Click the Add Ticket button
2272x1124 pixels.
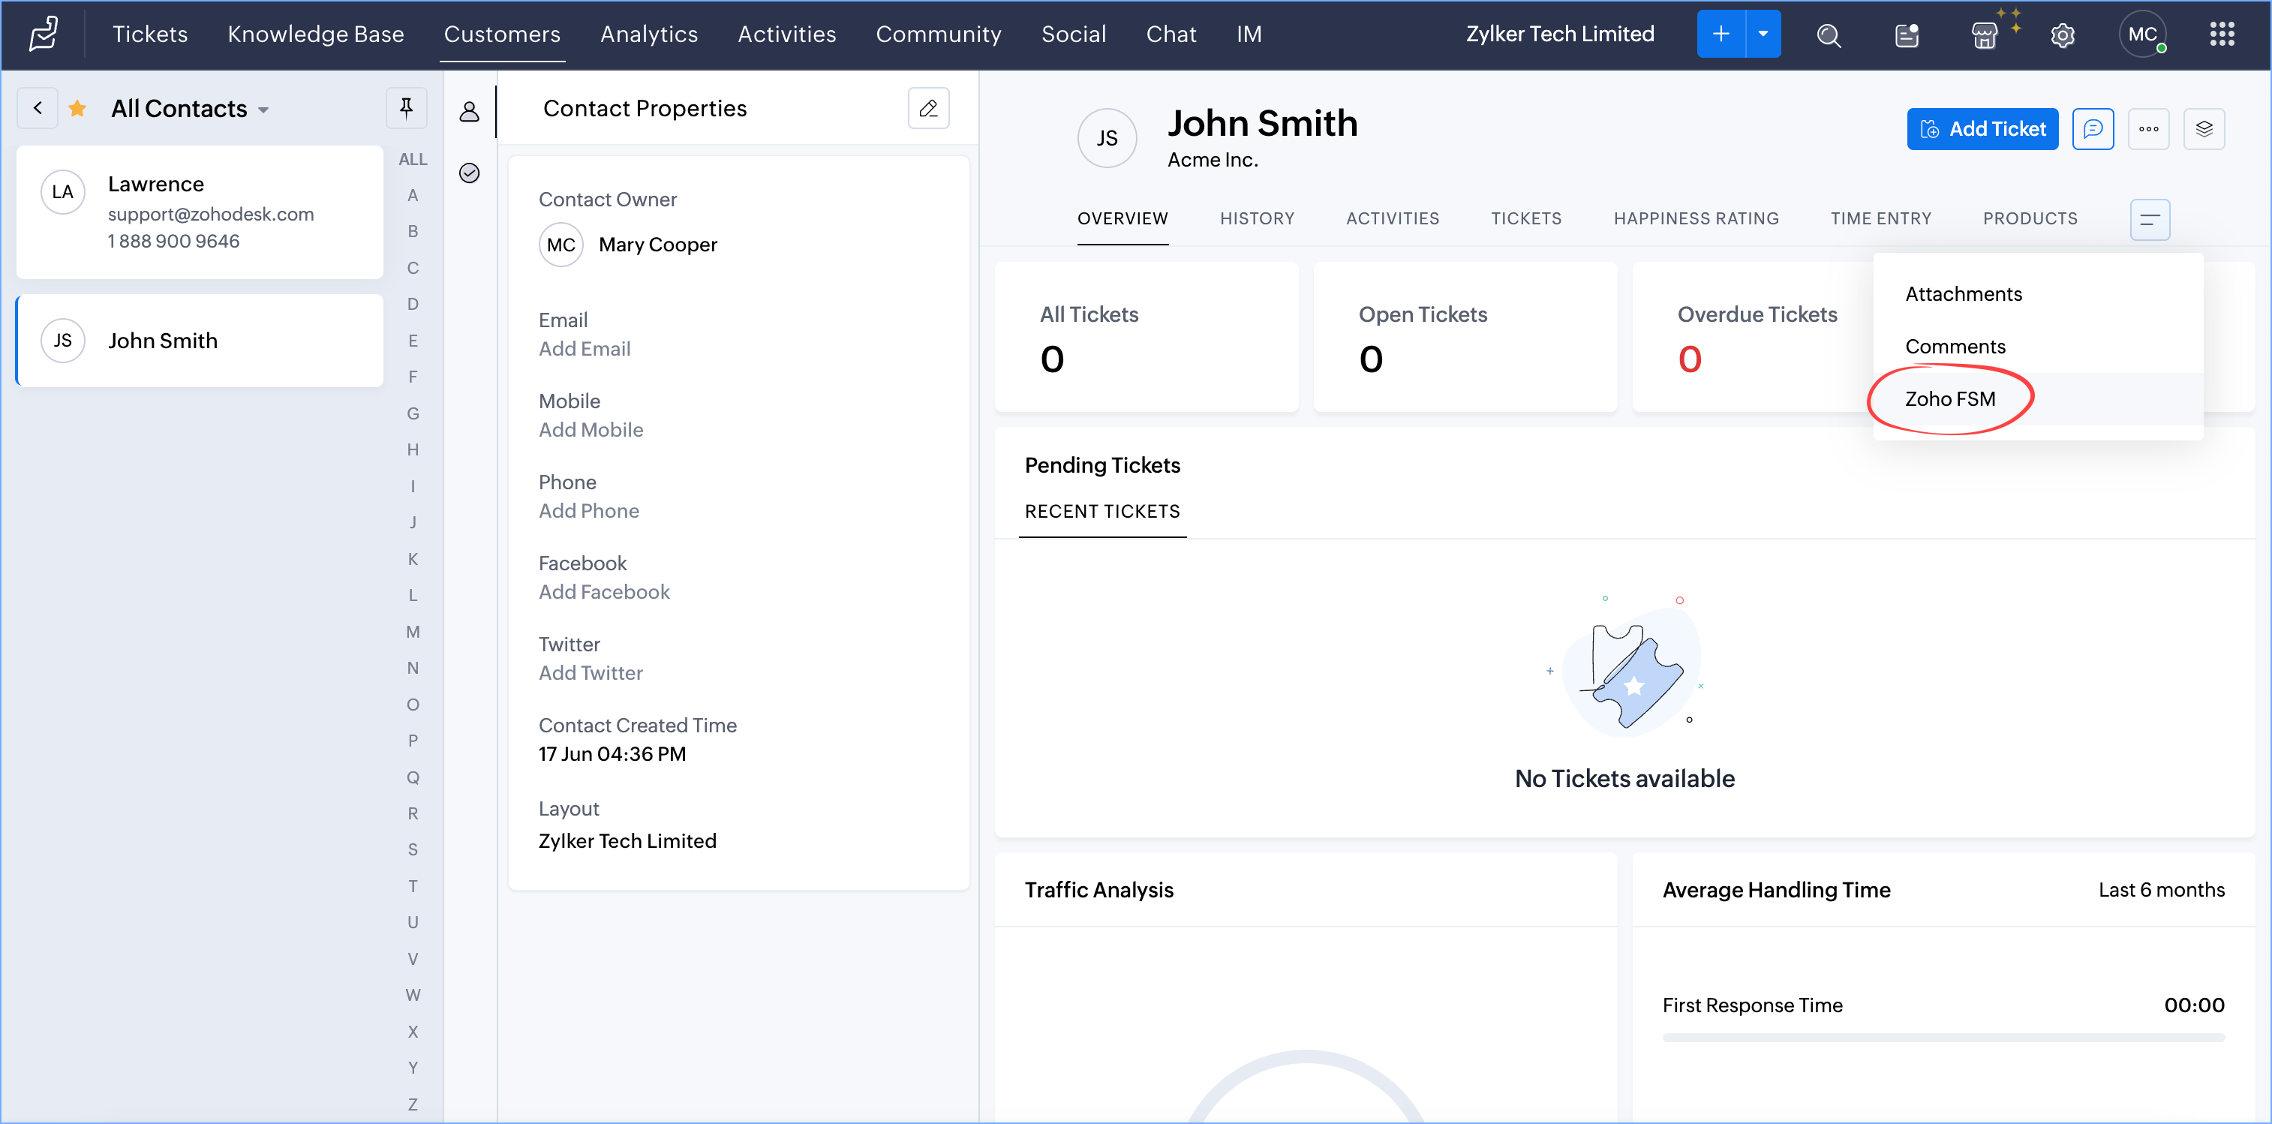pos(1982,129)
